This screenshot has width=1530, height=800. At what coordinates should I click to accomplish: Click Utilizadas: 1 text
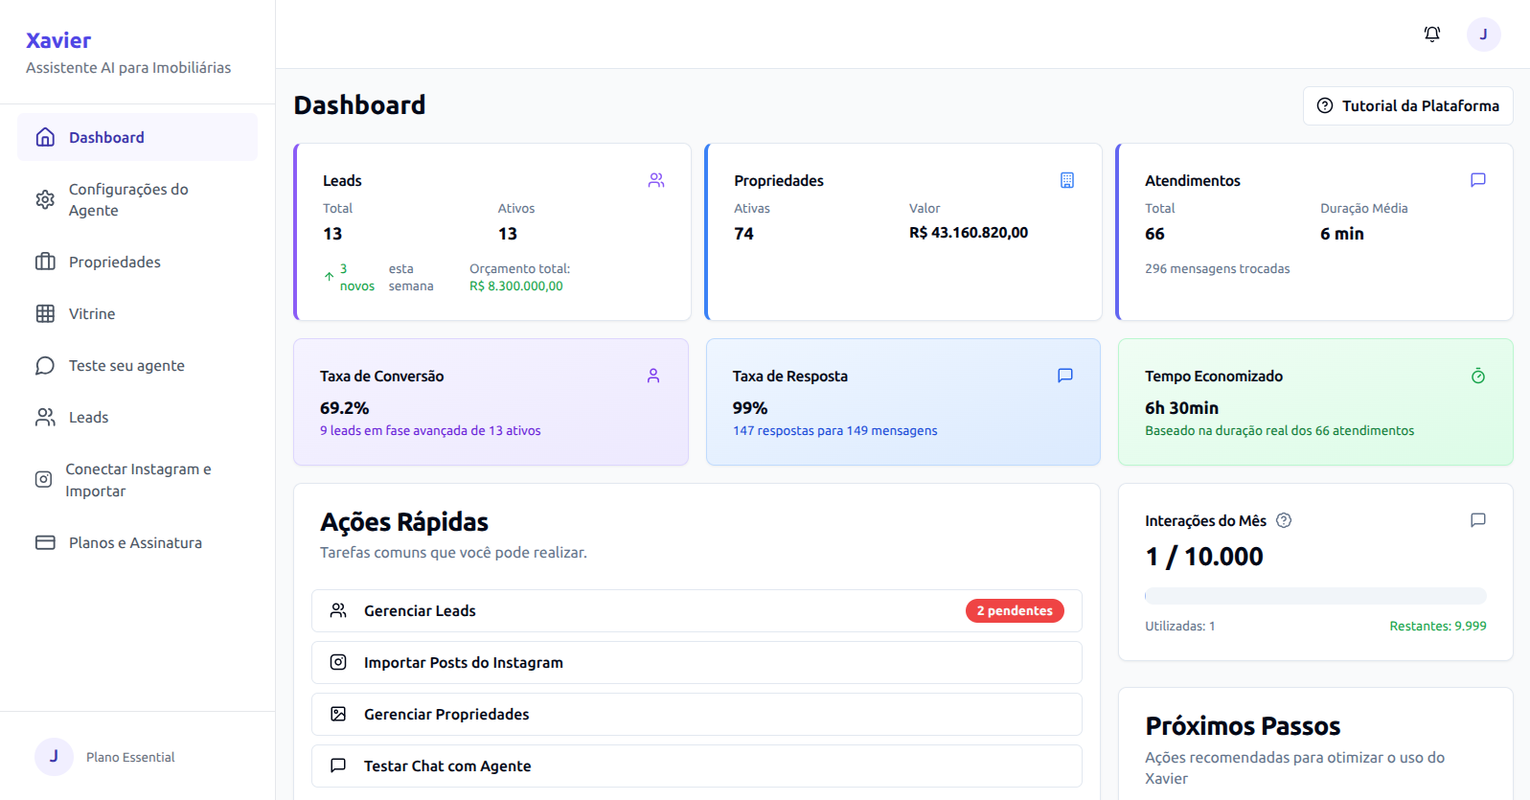click(x=1180, y=626)
